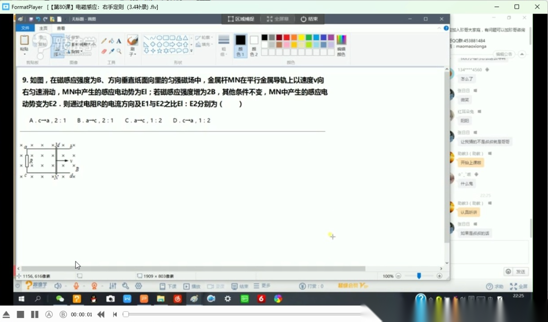Pick the red color swatch in the palette
The image size is (548, 322).
287,37
